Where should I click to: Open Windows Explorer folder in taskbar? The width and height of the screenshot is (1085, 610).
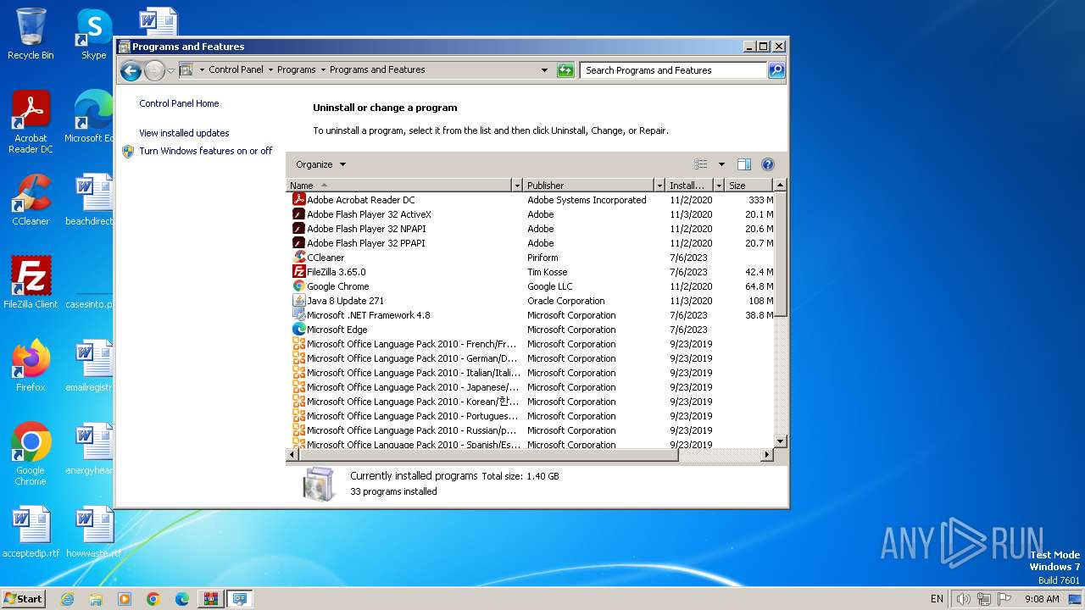(96, 599)
